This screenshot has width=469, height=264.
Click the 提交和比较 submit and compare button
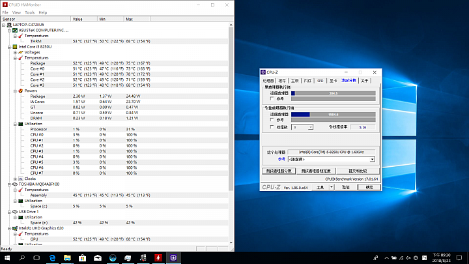pyautogui.click(x=358, y=171)
